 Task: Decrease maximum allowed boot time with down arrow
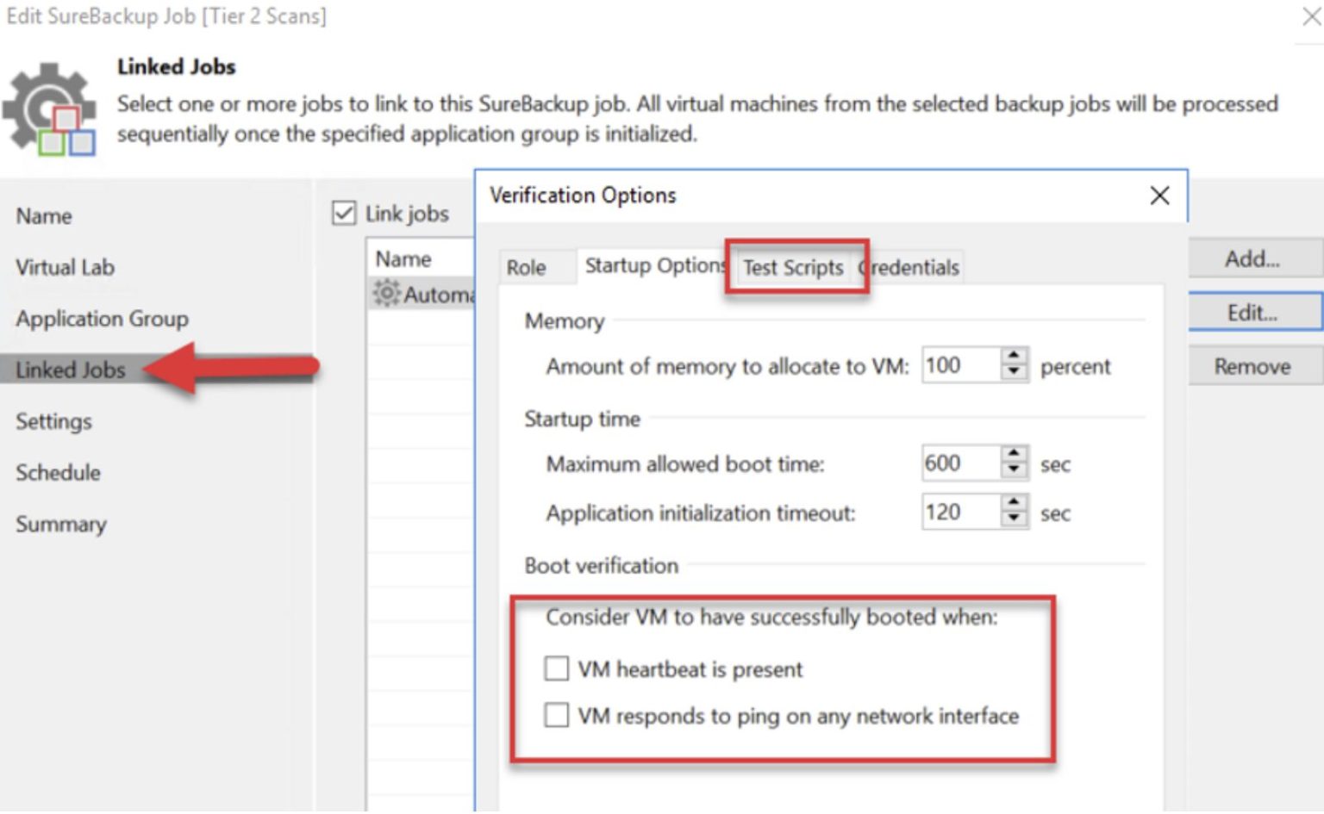[1015, 470]
